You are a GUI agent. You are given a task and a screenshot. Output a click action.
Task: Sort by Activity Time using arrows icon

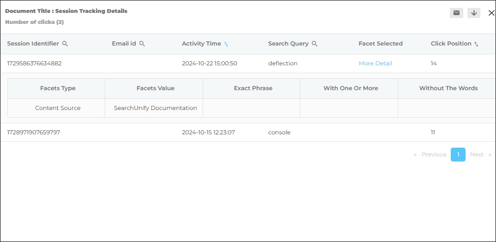tap(226, 44)
